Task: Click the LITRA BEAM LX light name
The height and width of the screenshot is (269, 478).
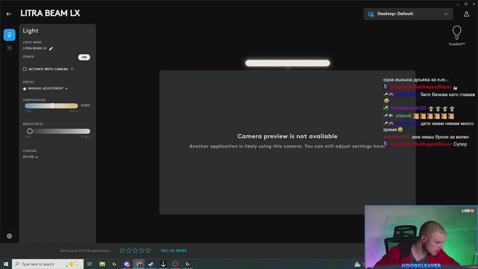Action: click(35, 48)
